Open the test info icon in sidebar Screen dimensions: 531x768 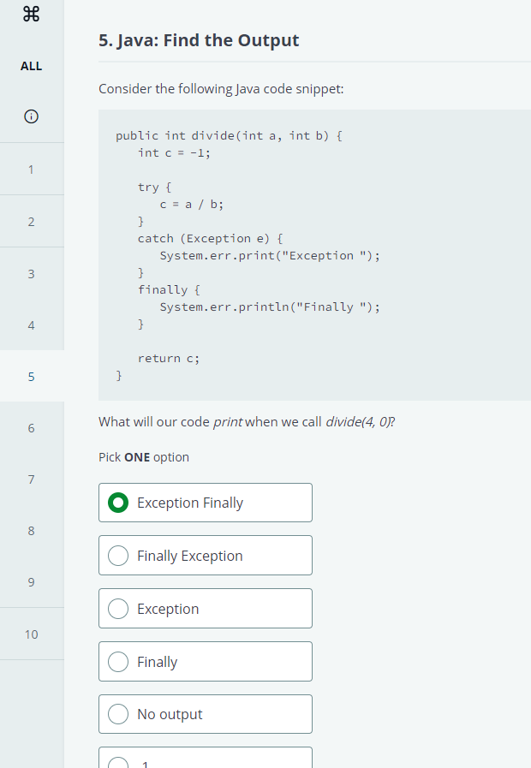(x=32, y=116)
